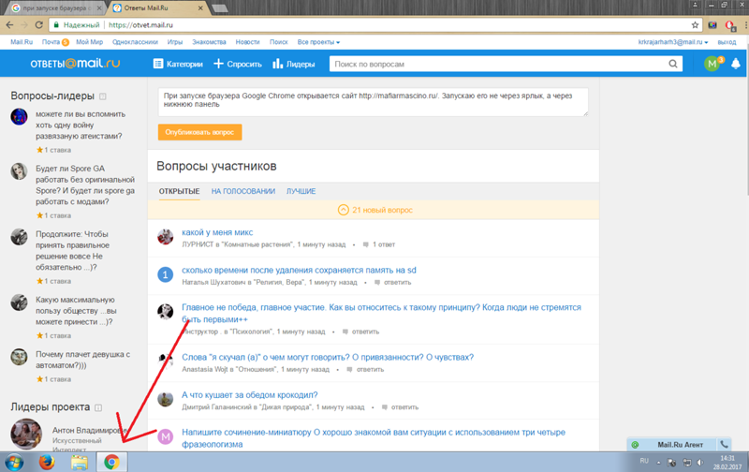Click Опубликовать вопрос button
Viewport: 749px width, 472px height.
click(x=199, y=132)
